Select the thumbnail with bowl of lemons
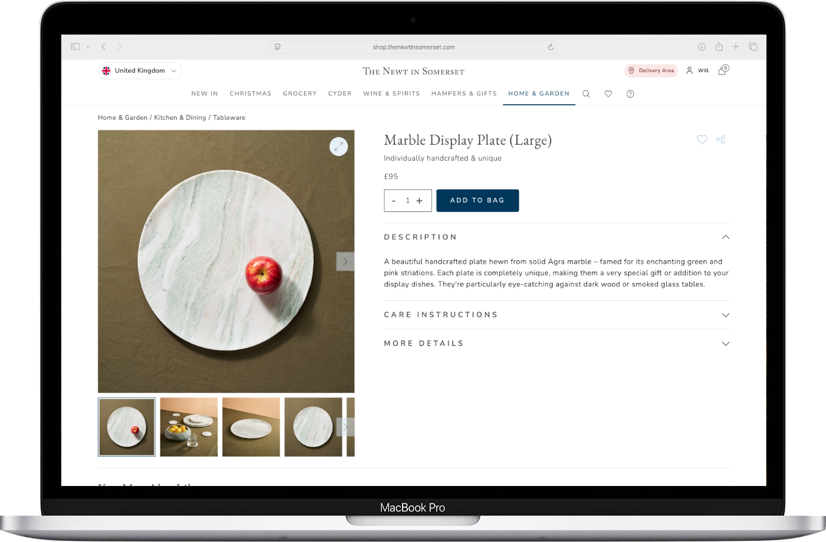The image size is (826, 542). [189, 427]
